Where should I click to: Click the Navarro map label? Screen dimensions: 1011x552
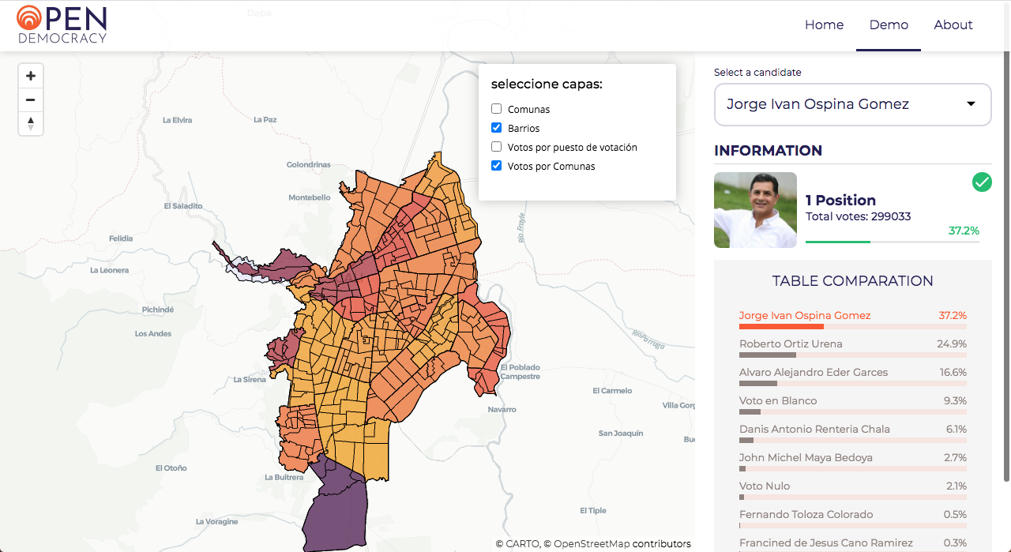502,409
